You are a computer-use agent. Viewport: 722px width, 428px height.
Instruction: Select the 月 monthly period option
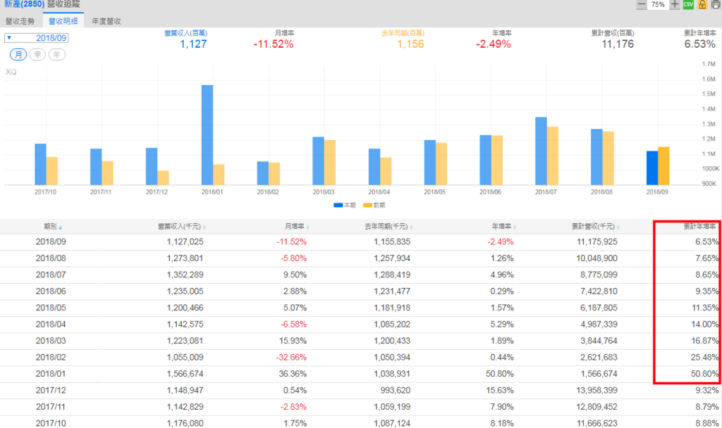[18, 55]
